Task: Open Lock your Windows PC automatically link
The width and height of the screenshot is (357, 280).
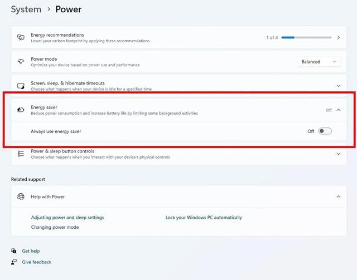Action: point(204,218)
